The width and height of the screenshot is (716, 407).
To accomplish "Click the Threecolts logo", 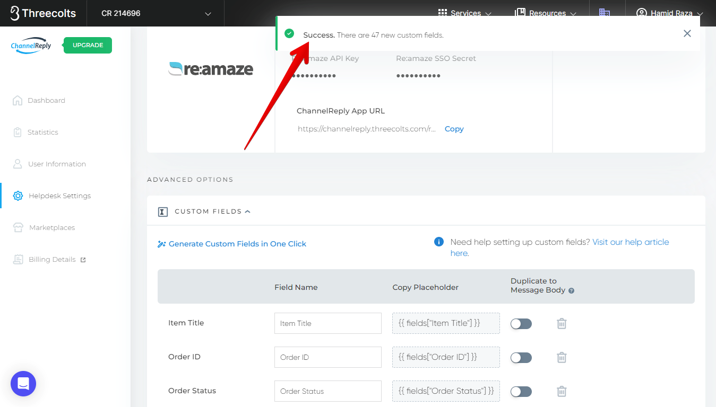I will click(x=44, y=13).
